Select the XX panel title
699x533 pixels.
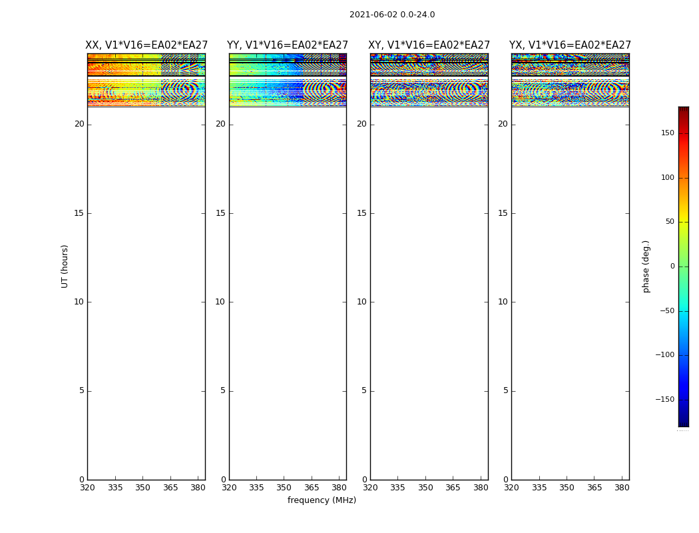[146, 45]
